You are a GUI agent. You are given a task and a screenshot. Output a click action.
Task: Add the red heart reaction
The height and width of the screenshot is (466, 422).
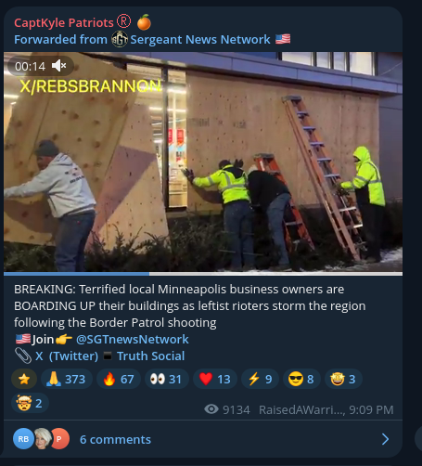(x=215, y=379)
